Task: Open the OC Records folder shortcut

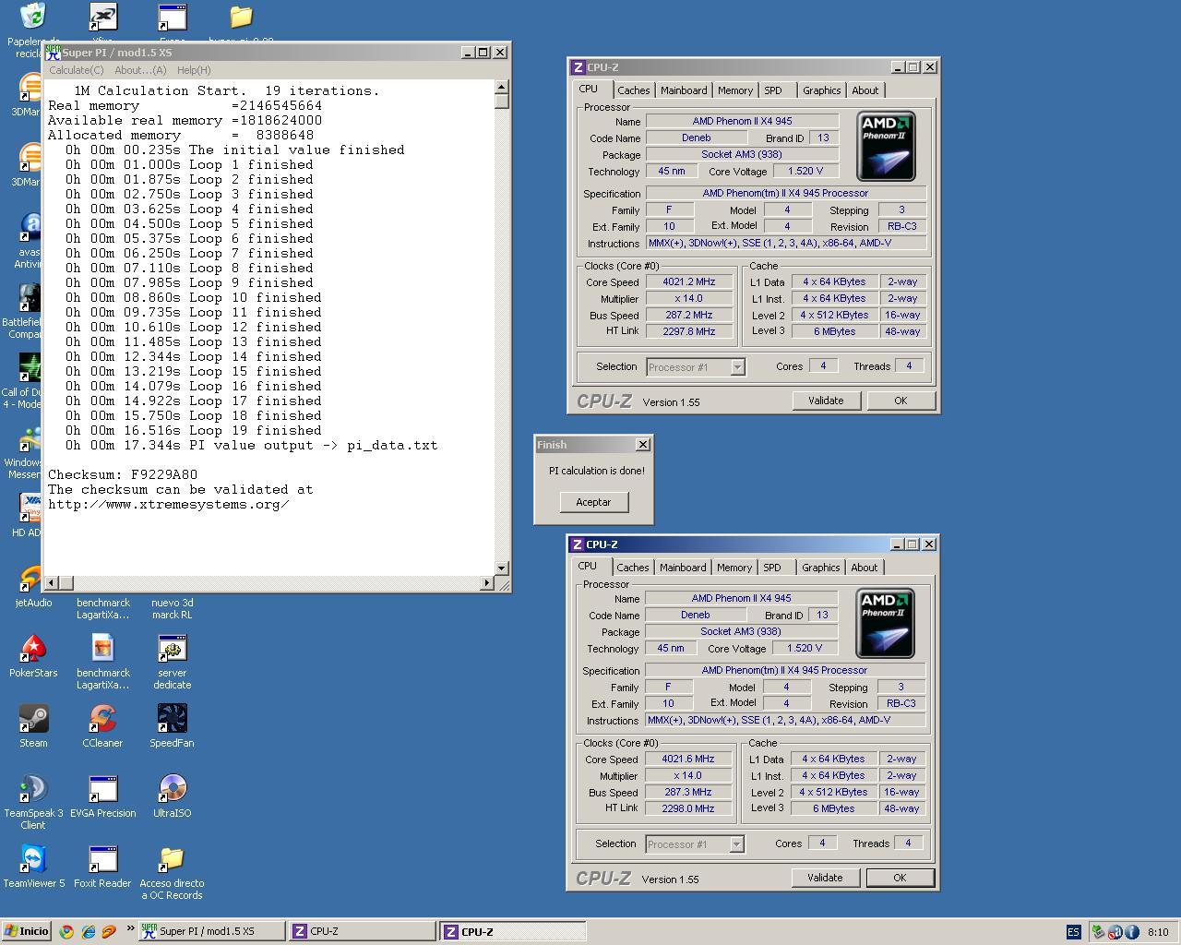Action: point(173,859)
